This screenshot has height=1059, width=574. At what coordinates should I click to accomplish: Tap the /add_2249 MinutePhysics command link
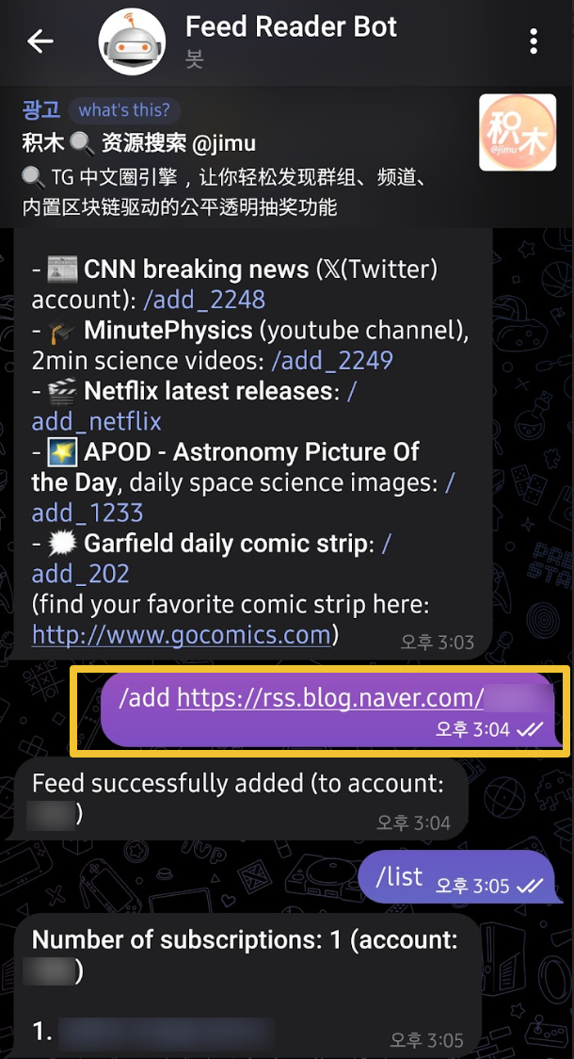tap(332, 360)
